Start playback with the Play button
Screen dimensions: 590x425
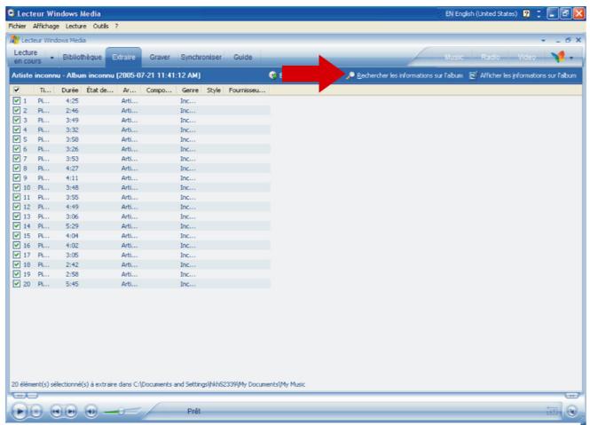pyautogui.click(x=20, y=412)
